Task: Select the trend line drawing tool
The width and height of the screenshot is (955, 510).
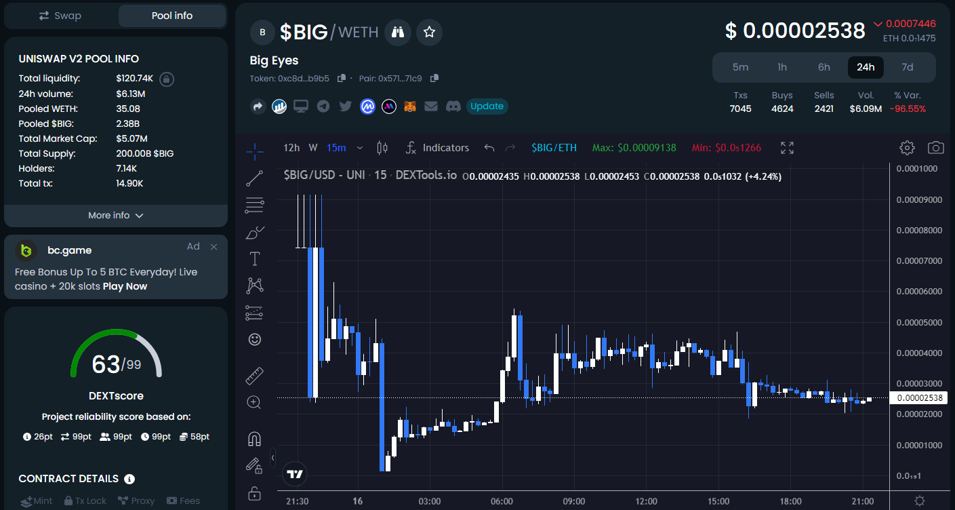Action: tap(255, 178)
